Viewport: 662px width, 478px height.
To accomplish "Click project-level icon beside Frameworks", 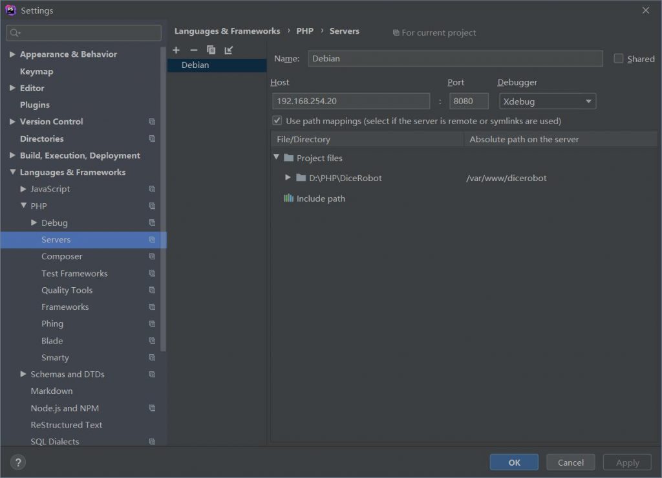I will pos(153,307).
